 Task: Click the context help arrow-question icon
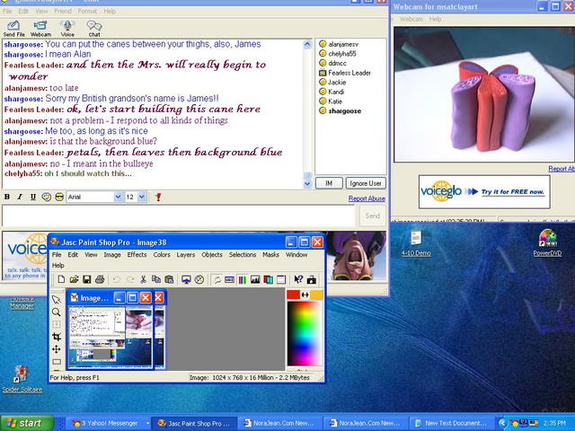[x=298, y=279]
